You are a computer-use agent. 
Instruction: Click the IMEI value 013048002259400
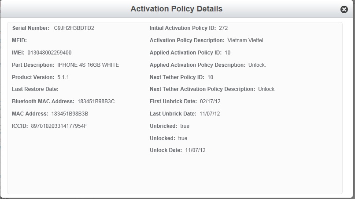[49, 53]
